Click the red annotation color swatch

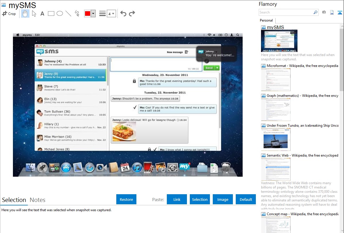click(x=88, y=14)
